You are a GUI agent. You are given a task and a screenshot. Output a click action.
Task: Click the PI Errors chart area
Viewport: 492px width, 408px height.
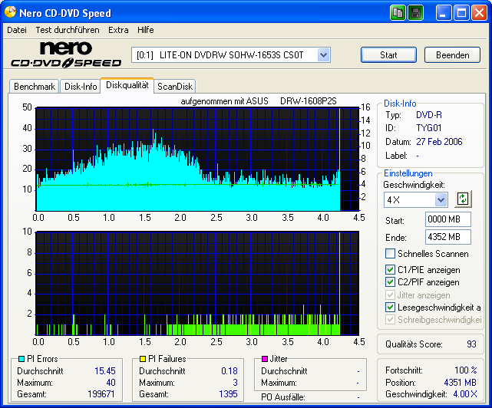(197, 160)
